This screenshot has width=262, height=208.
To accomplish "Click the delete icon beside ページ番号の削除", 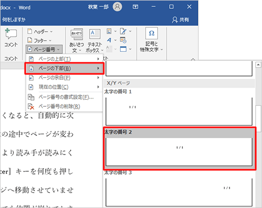I will coord(31,106).
